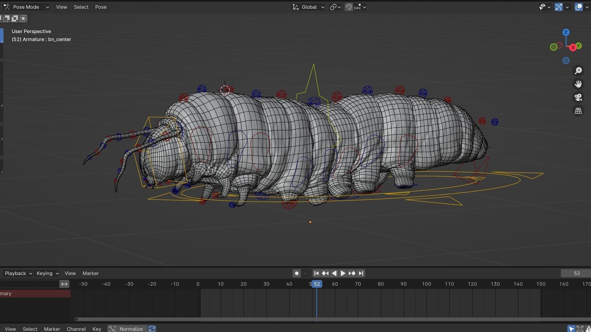Open object visibility and selectability dropdown
The width and height of the screenshot is (591, 332).
pyautogui.click(x=545, y=7)
